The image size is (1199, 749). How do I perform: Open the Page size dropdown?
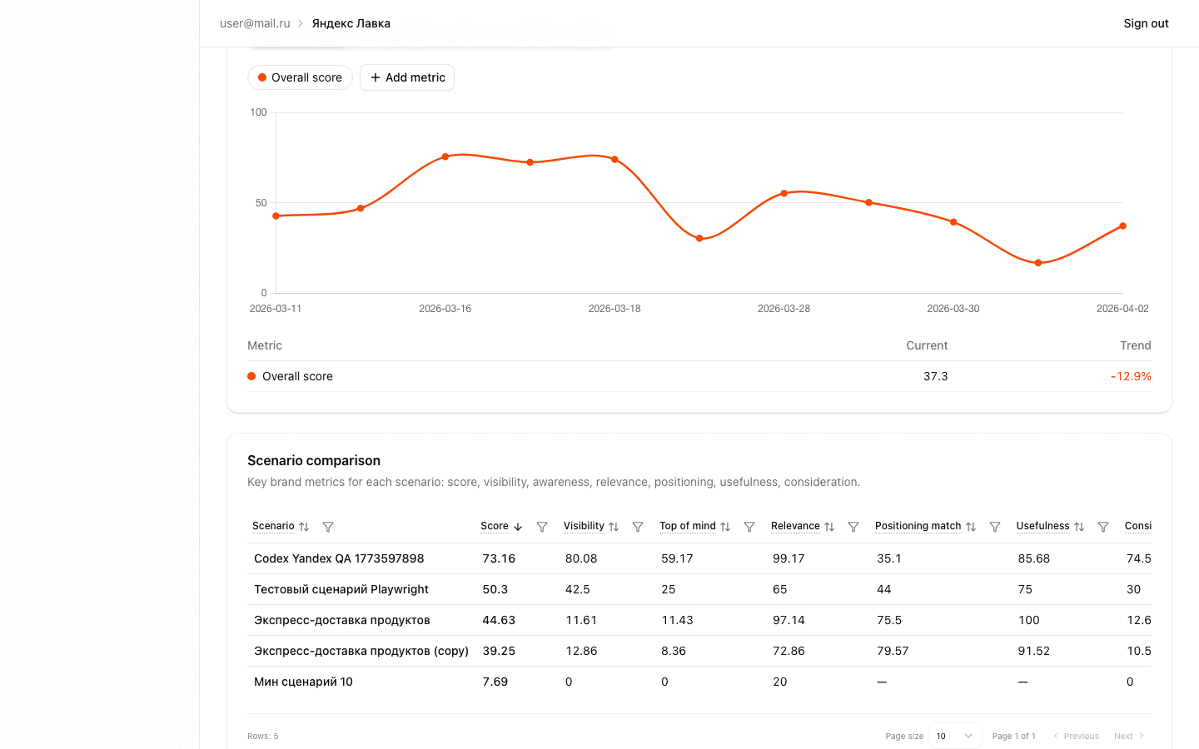click(955, 736)
